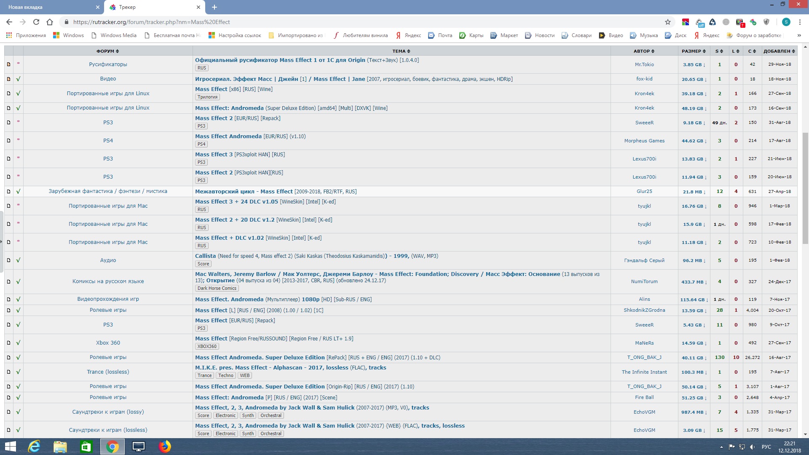Click the browser home button

(50, 22)
